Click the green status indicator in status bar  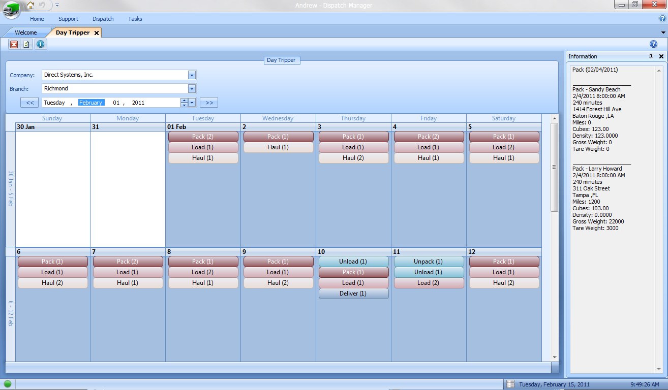click(x=8, y=384)
